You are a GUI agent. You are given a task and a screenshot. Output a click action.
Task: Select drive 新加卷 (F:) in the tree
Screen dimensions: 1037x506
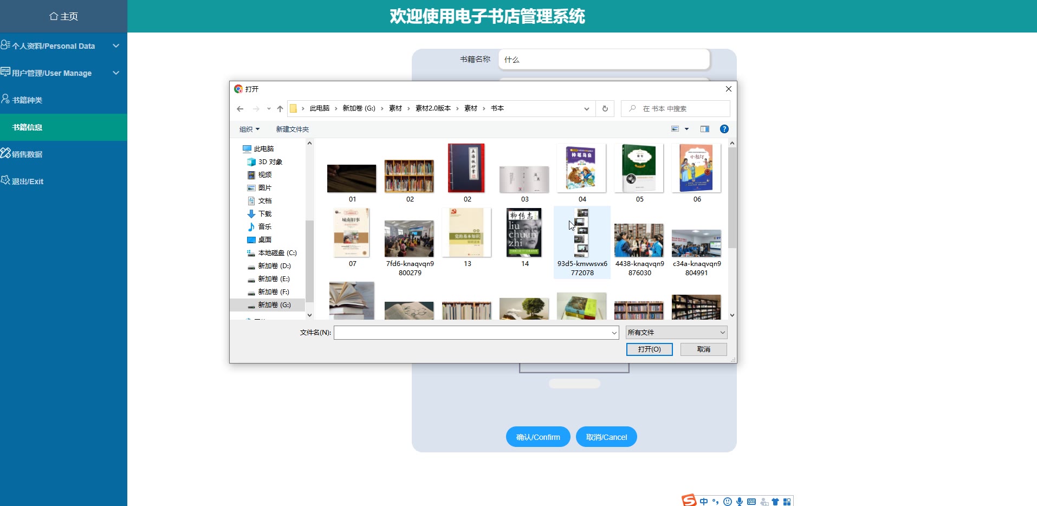(x=274, y=292)
